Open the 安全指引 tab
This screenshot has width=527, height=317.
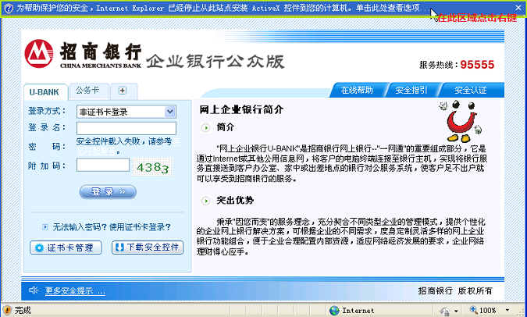411,90
